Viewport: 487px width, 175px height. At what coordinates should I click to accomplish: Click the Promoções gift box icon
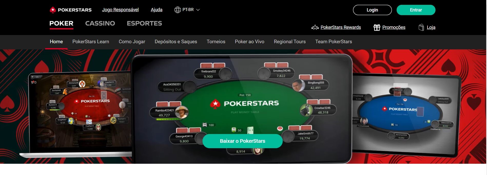click(x=377, y=27)
